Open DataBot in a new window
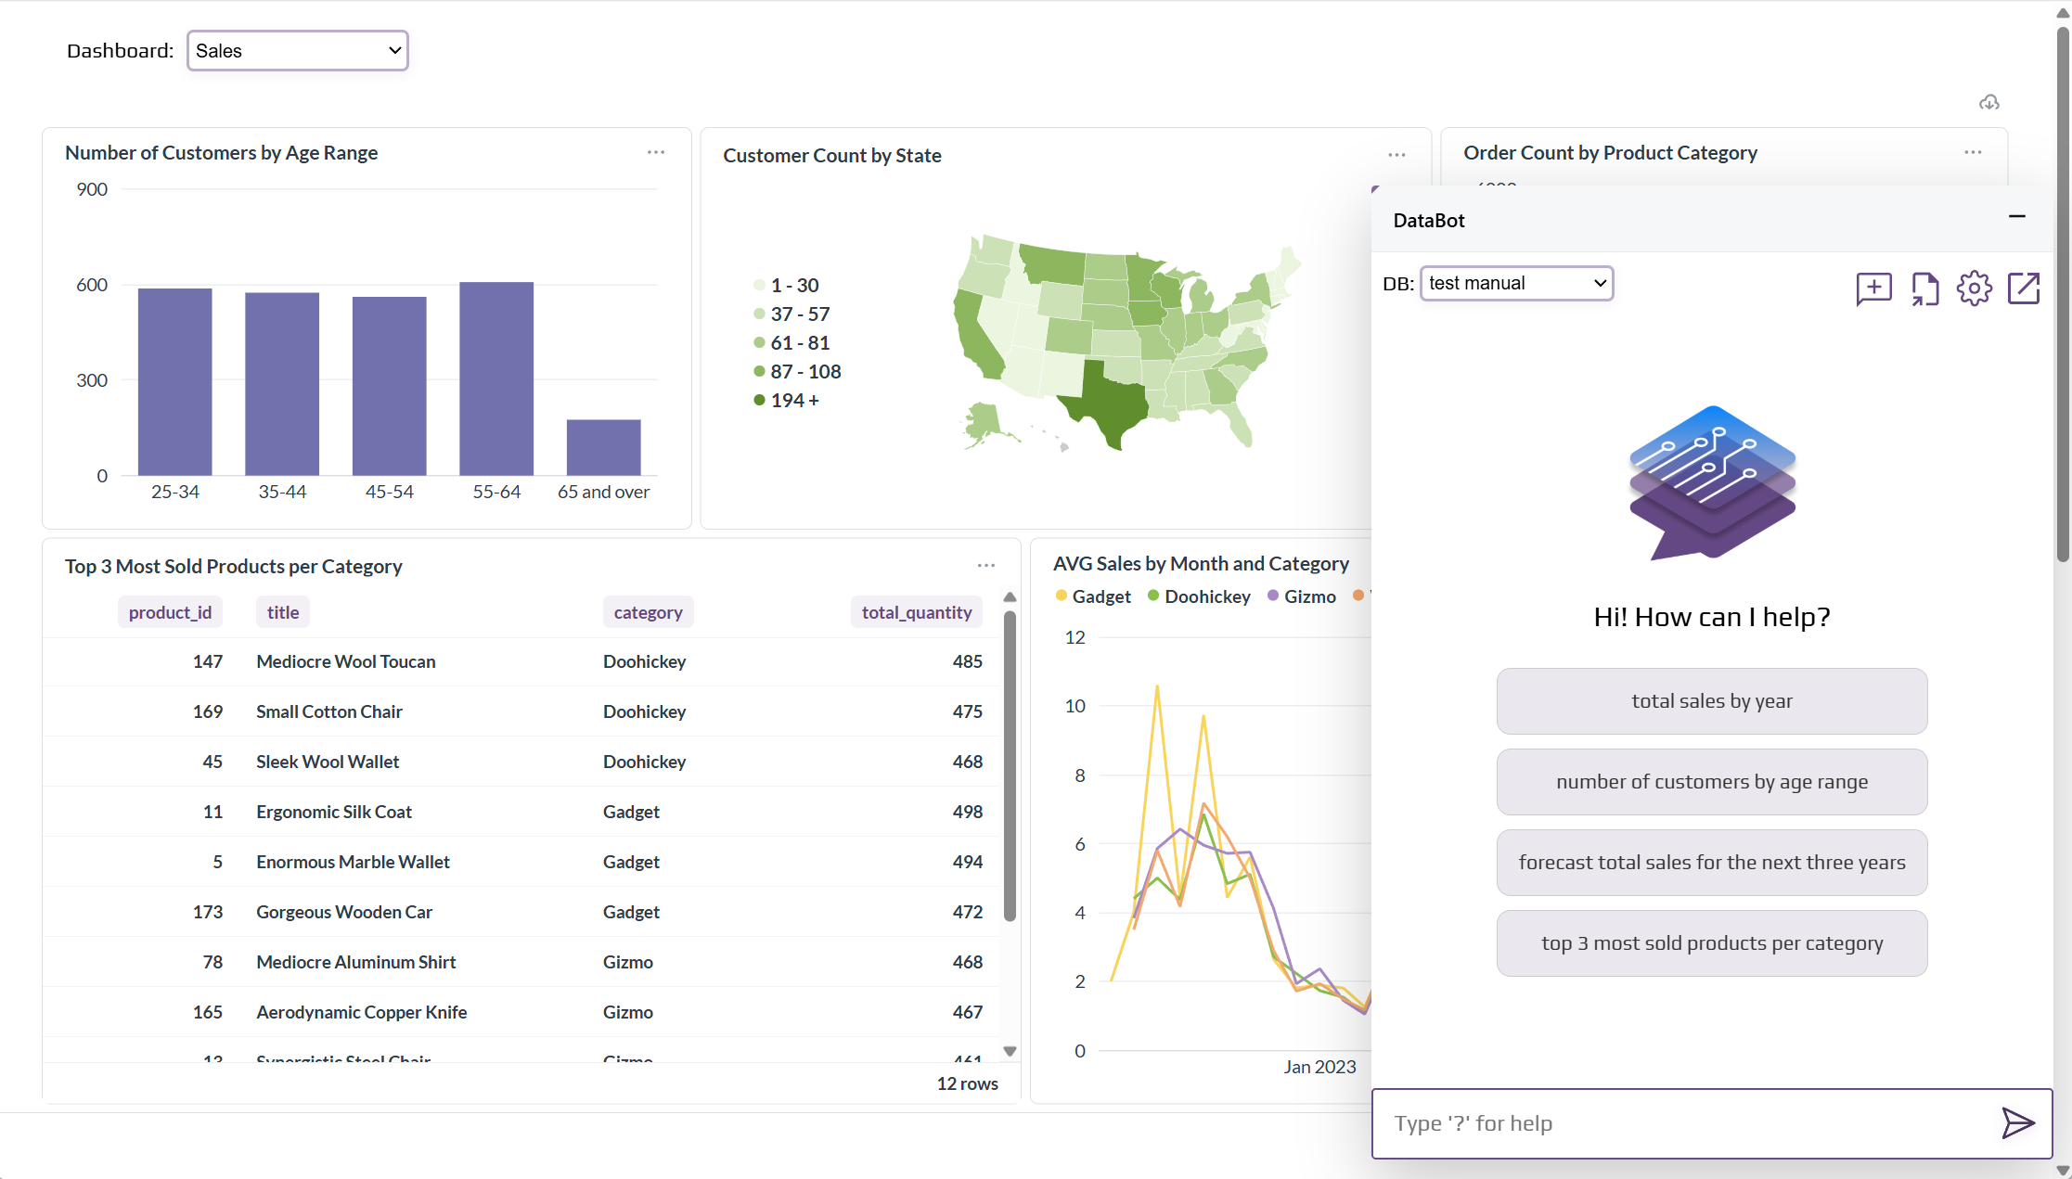2072x1179 pixels. click(x=2024, y=288)
